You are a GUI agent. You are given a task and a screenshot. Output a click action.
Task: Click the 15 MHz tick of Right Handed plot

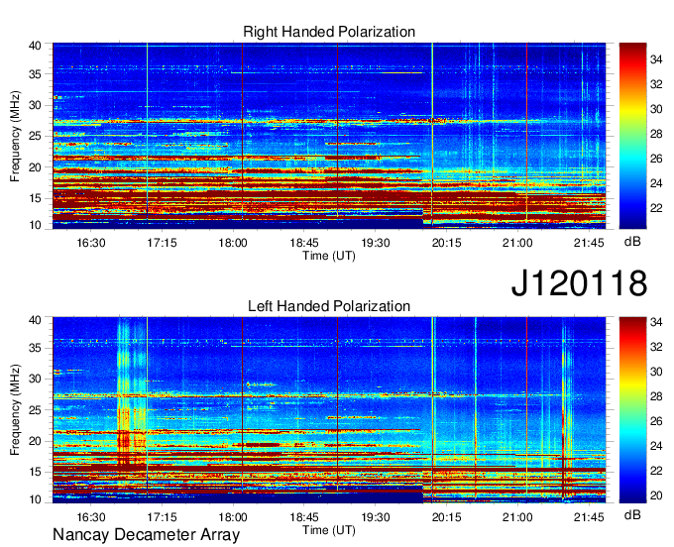(35, 198)
